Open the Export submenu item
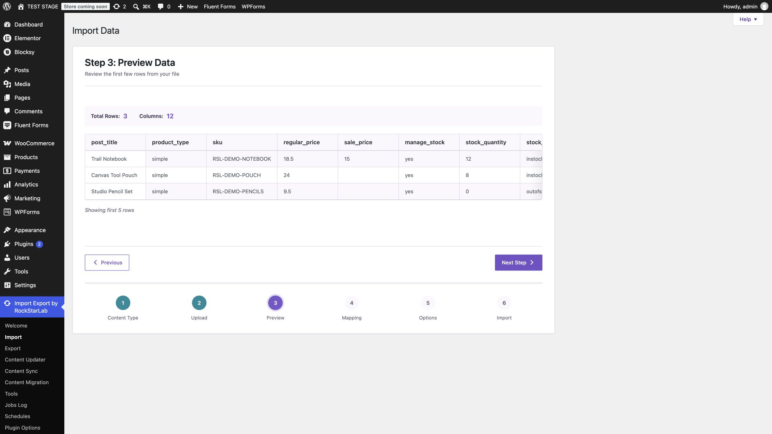This screenshot has width=772, height=434. tap(12, 348)
